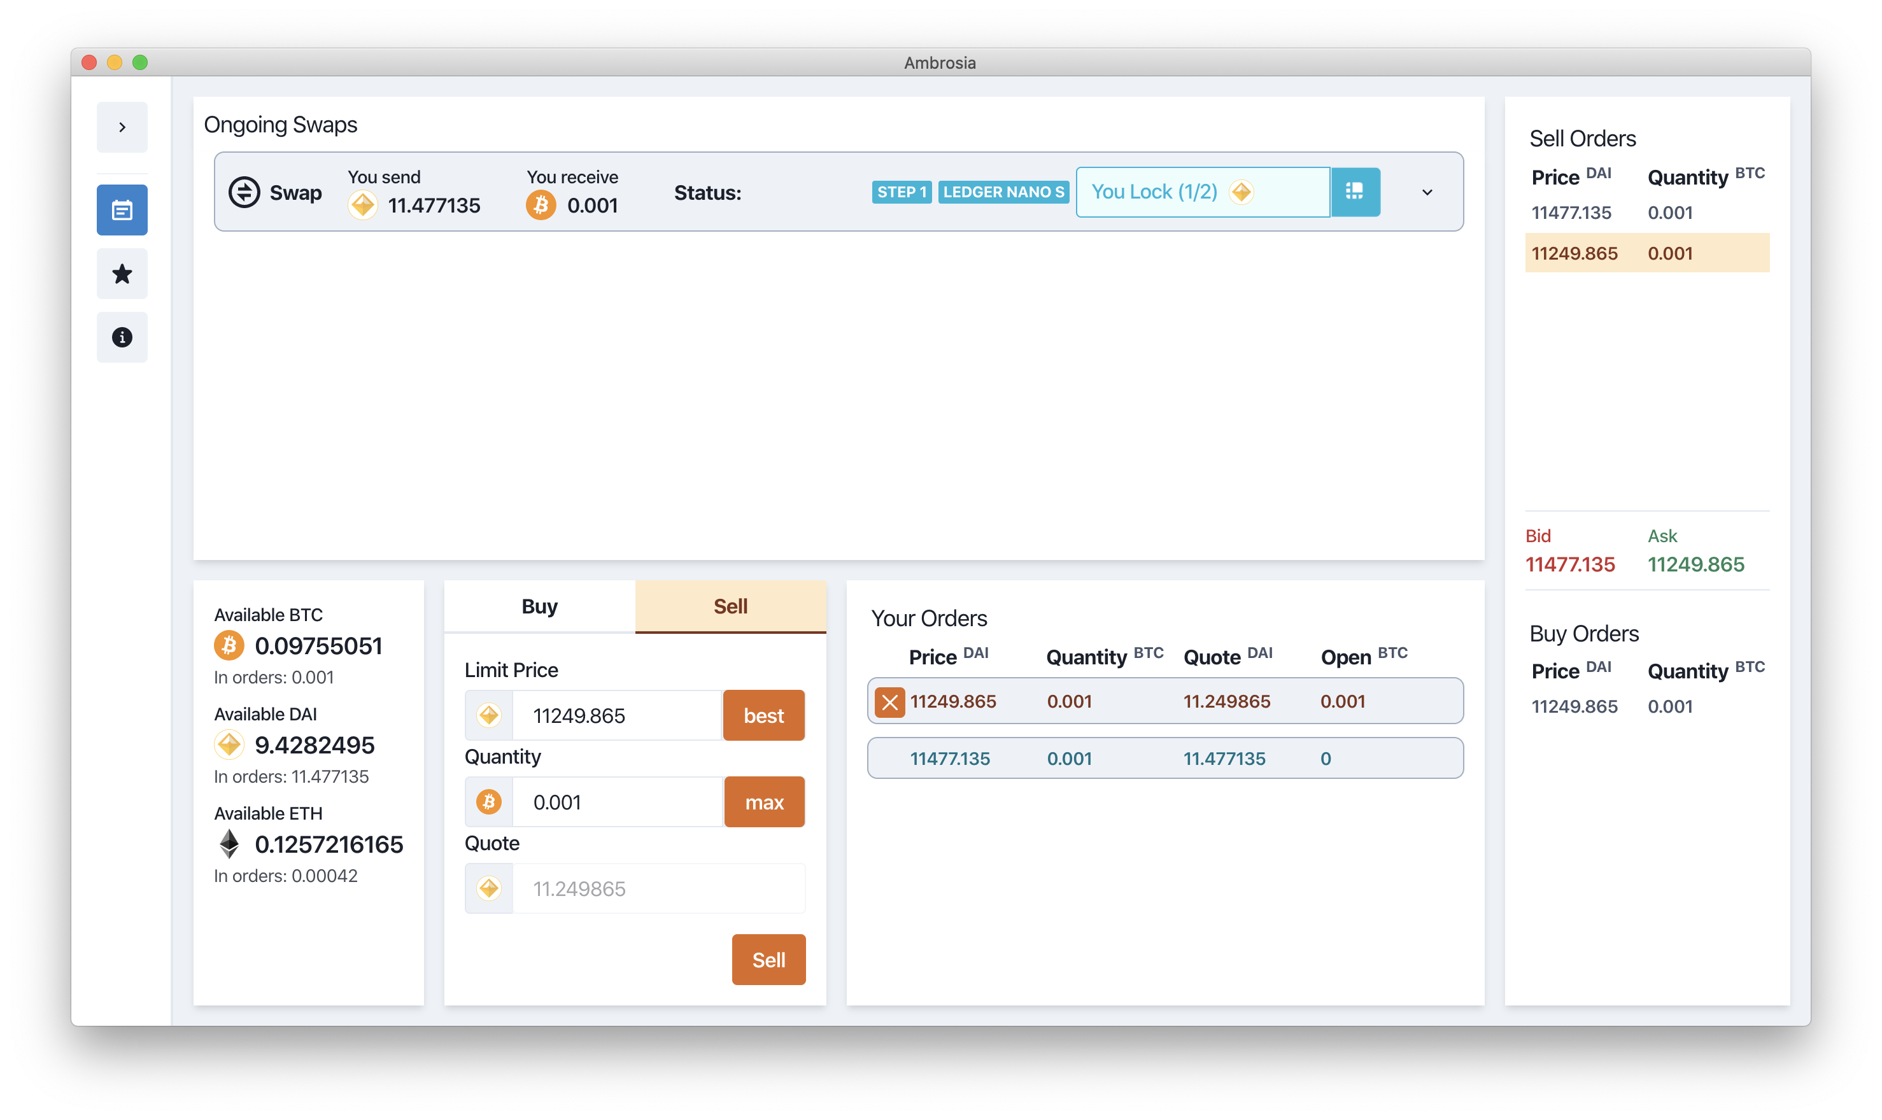Click the Bitcoin icon beside Available BTC
This screenshot has width=1882, height=1120.
click(x=229, y=645)
